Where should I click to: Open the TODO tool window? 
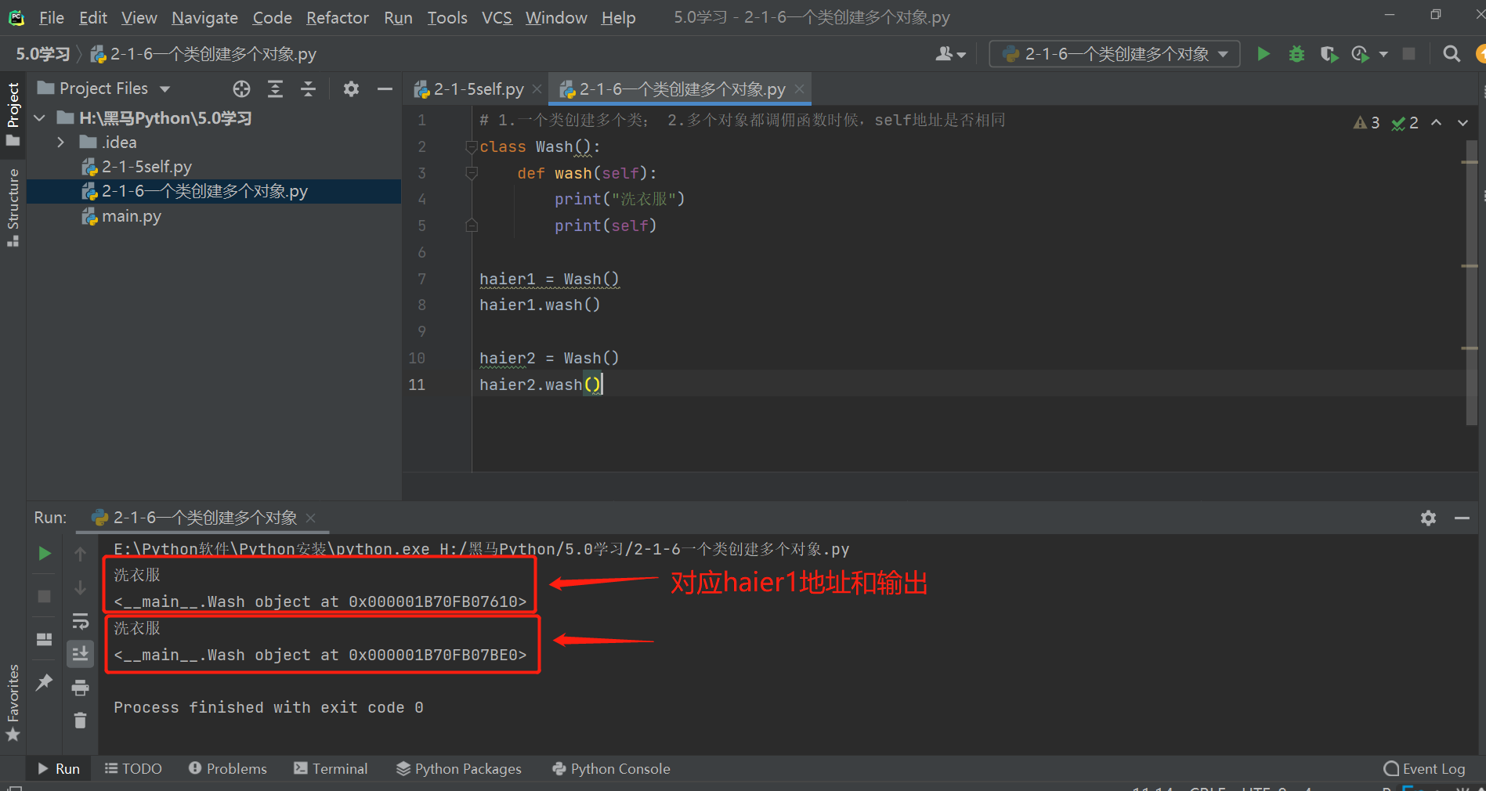pyautogui.click(x=133, y=769)
